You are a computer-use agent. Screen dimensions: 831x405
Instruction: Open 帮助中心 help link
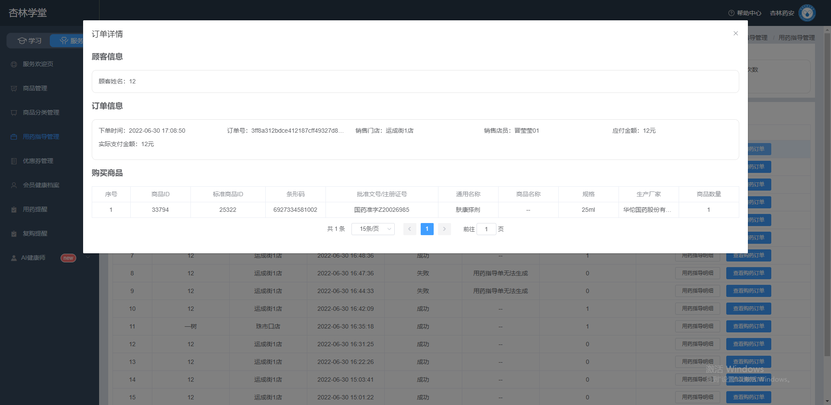point(744,13)
